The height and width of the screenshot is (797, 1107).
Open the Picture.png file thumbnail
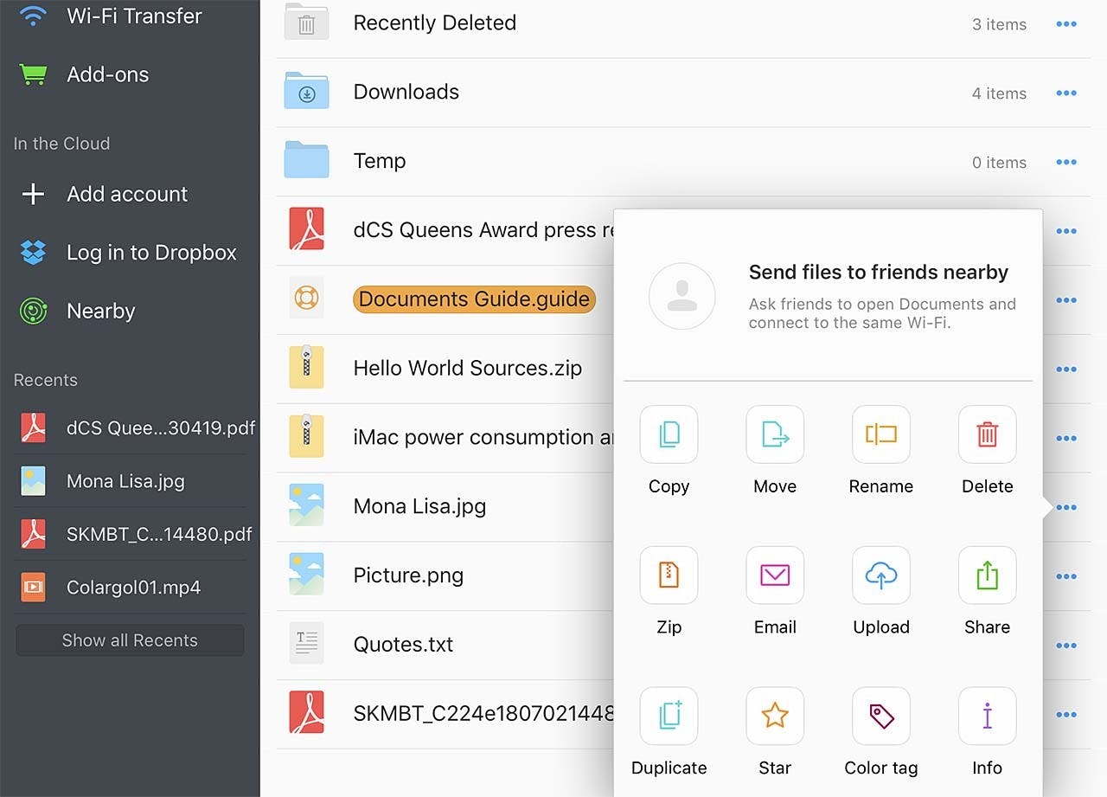(306, 575)
